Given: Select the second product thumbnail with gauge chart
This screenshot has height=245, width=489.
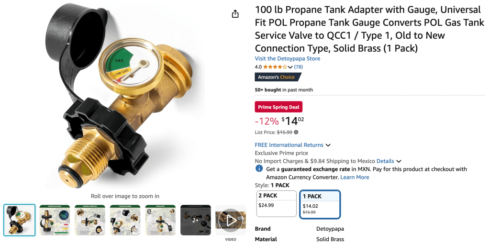Looking at the screenshot, I should point(55,220).
